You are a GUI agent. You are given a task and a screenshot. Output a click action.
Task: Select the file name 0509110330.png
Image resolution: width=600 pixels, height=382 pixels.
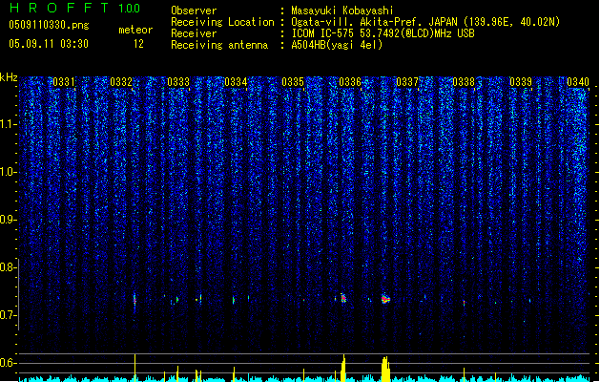(x=49, y=25)
